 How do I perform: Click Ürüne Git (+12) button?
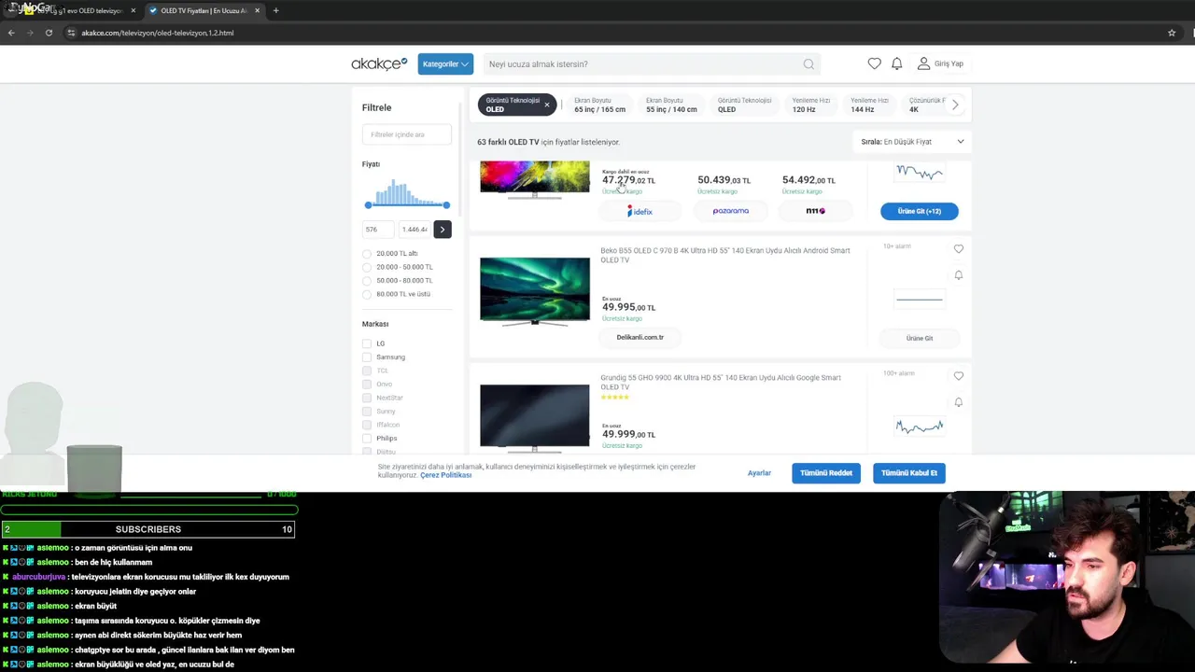920,211
